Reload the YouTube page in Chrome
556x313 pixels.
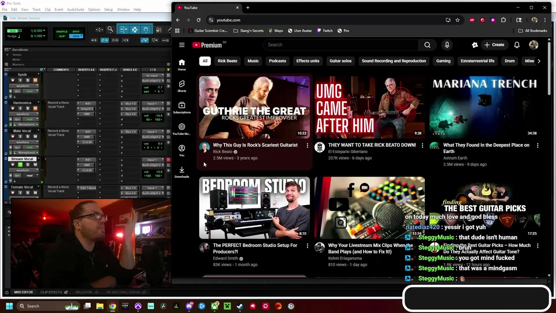coord(199,20)
